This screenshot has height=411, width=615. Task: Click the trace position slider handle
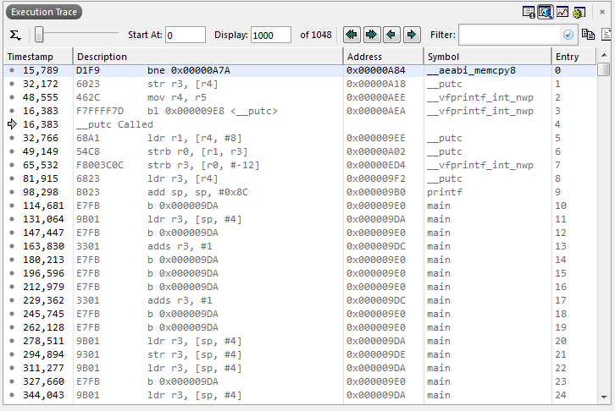coord(39,35)
